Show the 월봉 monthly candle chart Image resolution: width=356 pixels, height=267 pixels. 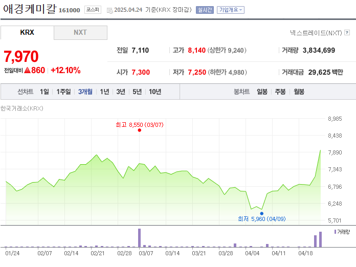299,92
